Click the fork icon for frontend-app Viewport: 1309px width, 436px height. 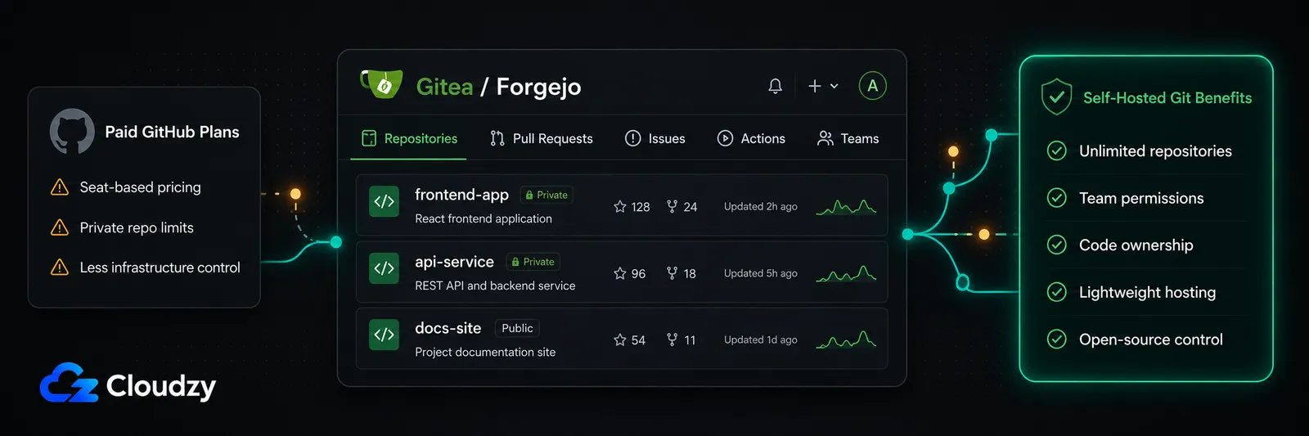672,207
